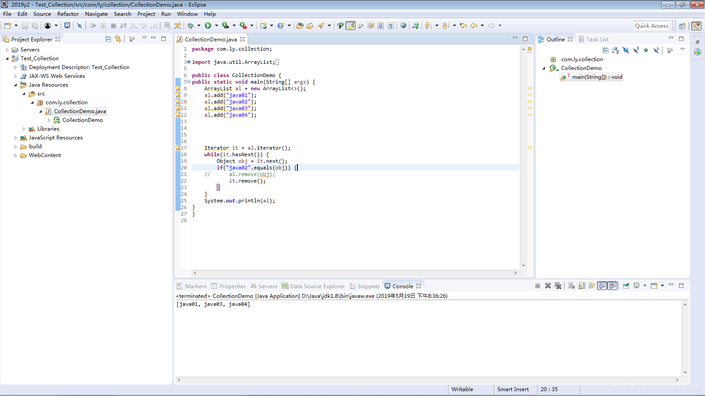705x396 pixels.
Task: Toggle Hide Local Types in Outline
Action: [656, 50]
